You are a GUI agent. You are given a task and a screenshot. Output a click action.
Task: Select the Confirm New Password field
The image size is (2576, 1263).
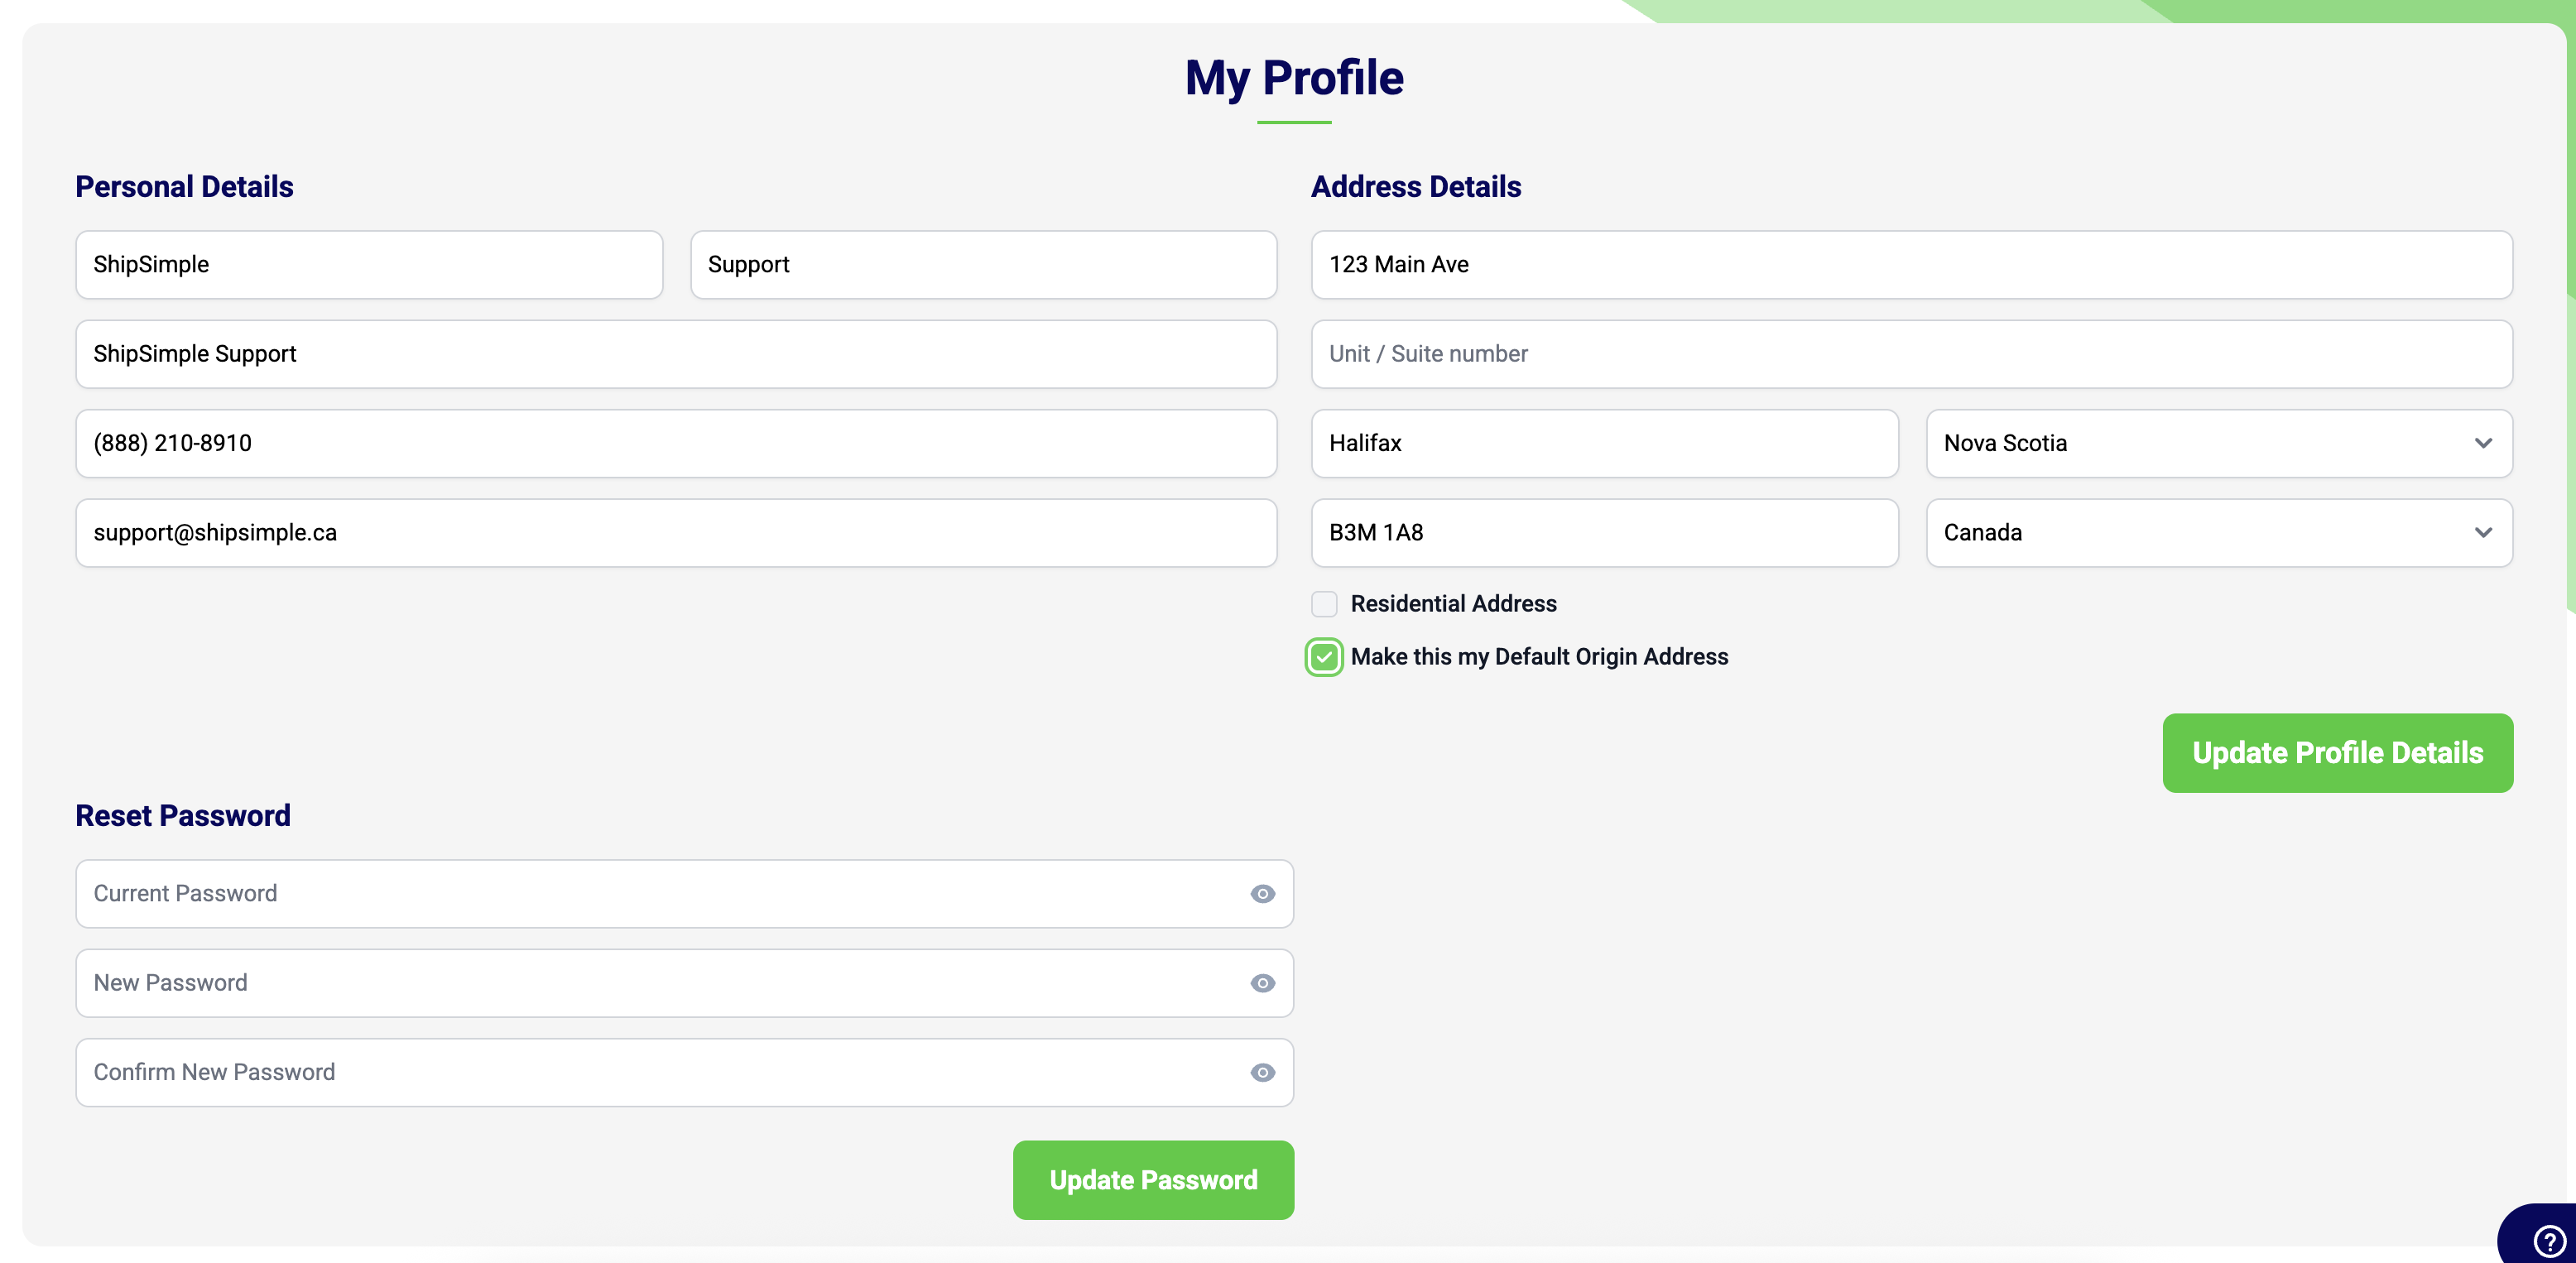click(x=684, y=1072)
